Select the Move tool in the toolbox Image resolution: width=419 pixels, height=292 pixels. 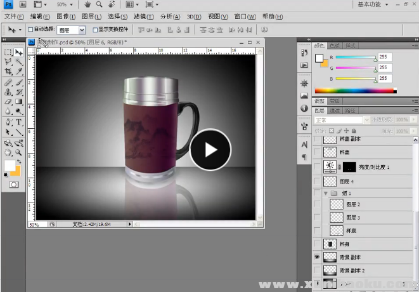click(x=19, y=52)
